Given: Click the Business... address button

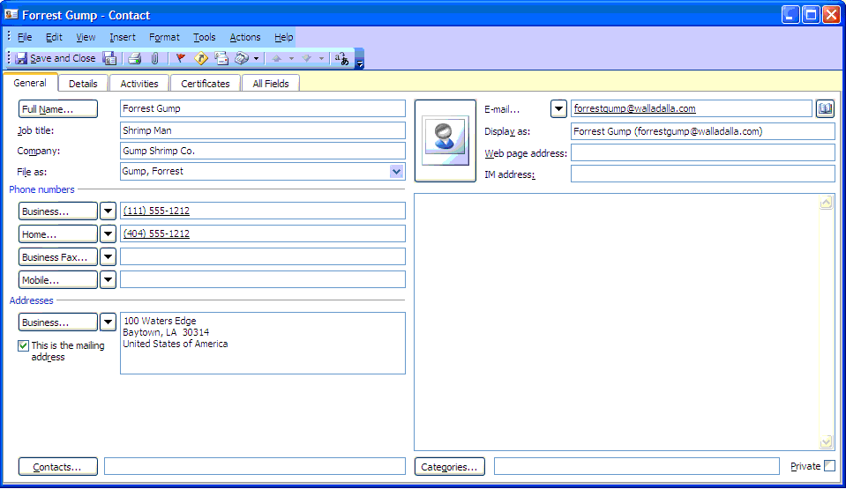Looking at the screenshot, I should (x=58, y=322).
